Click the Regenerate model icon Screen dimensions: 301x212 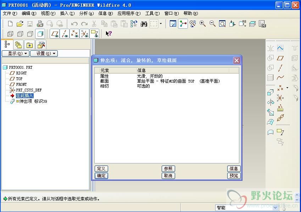tap(134, 24)
